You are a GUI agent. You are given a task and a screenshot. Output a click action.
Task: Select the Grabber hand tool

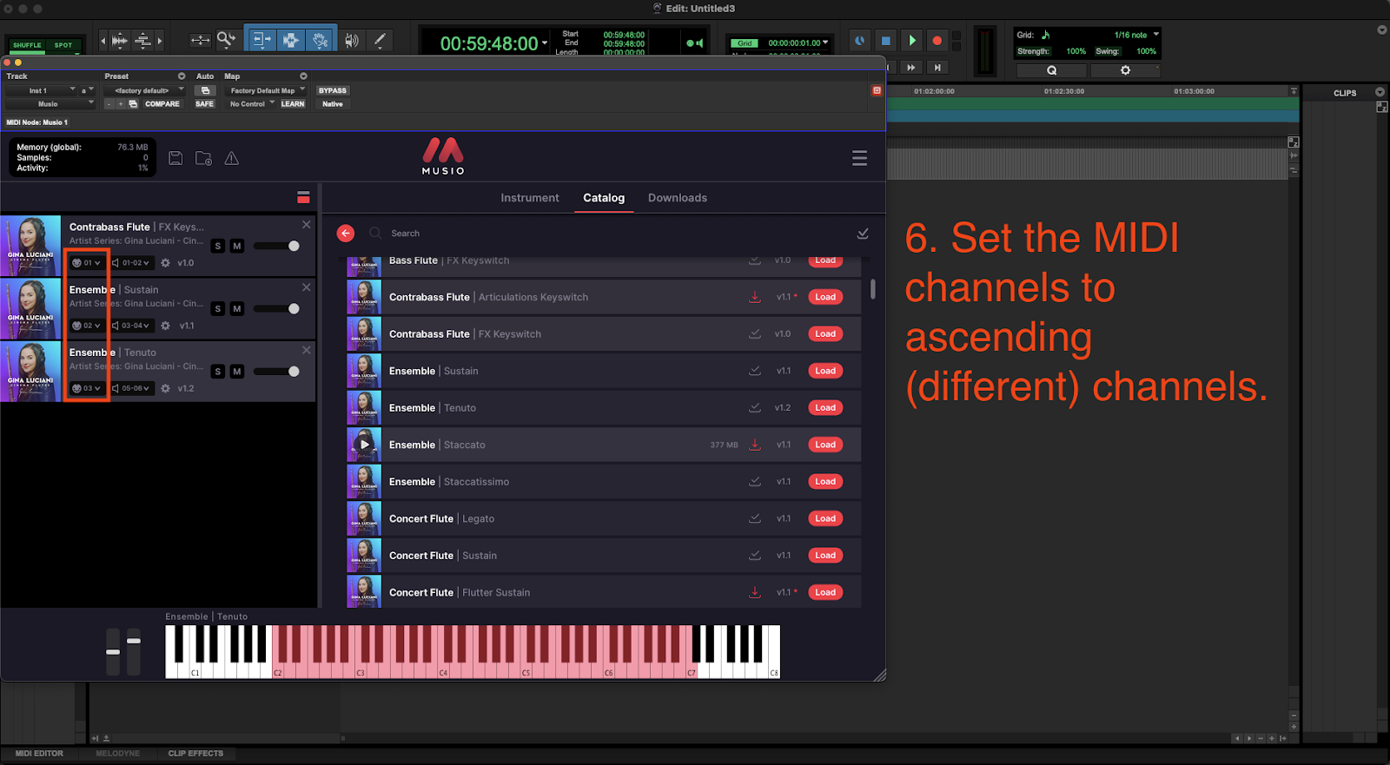click(x=321, y=39)
